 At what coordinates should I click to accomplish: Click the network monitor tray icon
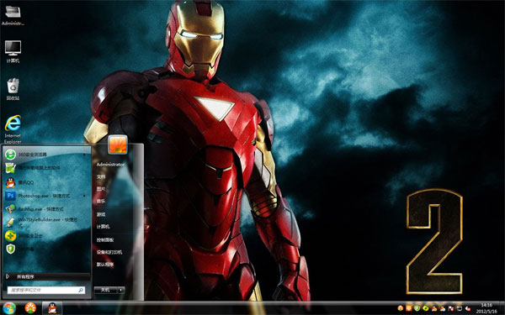coord(460,308)
